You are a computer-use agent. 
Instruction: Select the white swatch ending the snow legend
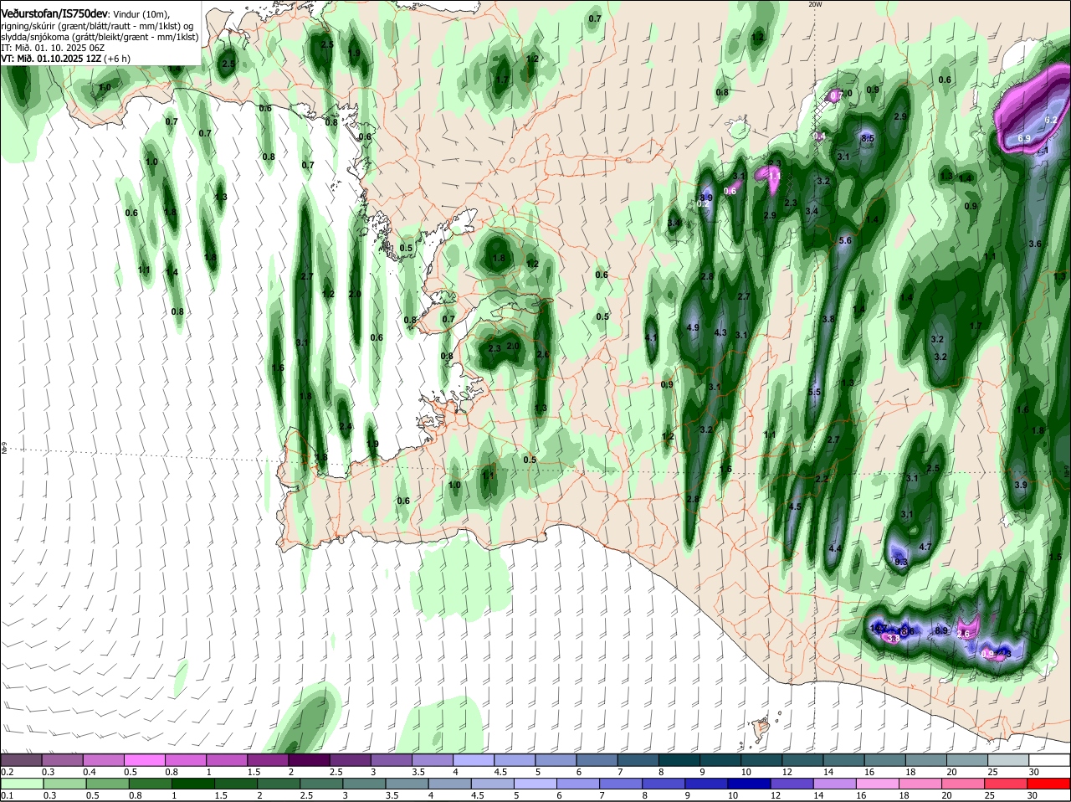click(1051, 759)
